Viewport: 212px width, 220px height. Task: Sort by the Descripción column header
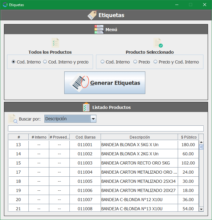coord(139,137)
